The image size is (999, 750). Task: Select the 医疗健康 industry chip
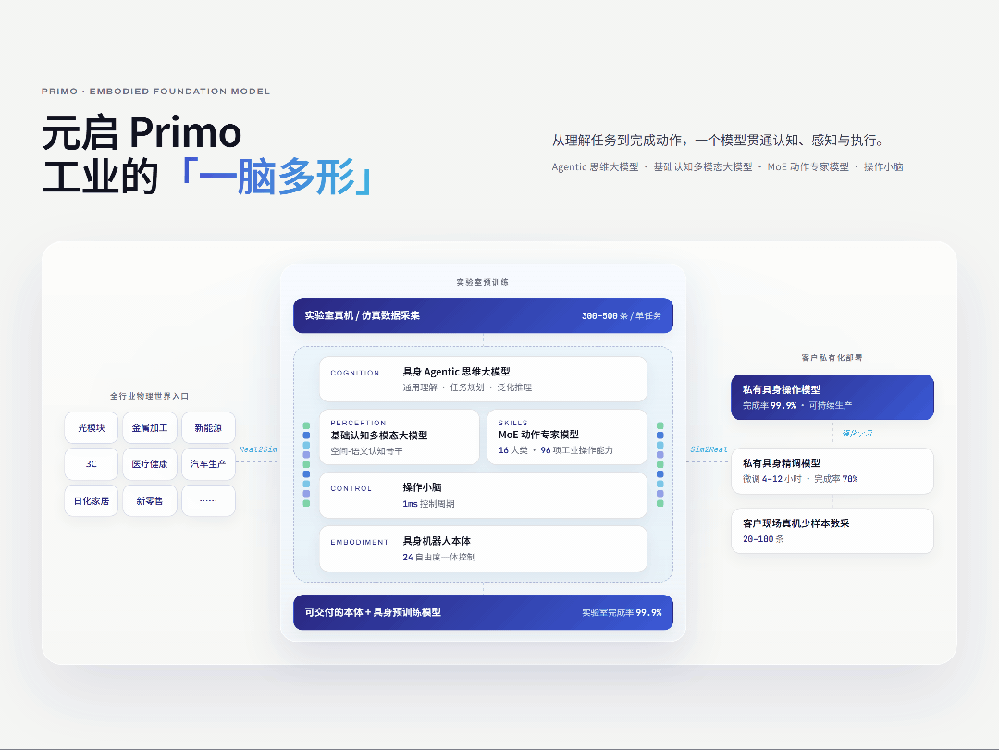pos(150,464)
